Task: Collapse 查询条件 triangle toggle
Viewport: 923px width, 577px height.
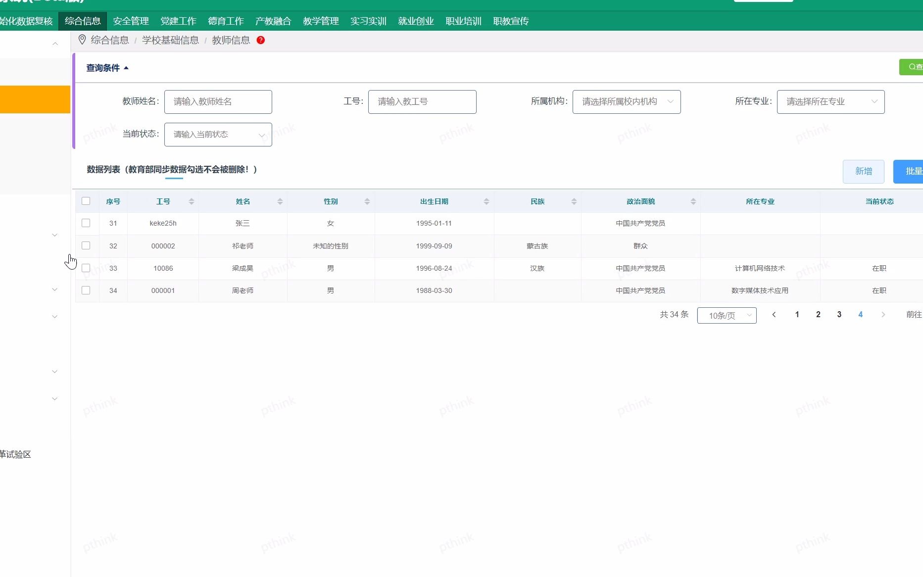Action: point(126,68)
